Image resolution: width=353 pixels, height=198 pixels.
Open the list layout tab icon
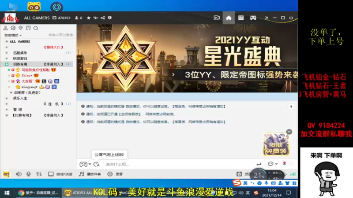241,18
